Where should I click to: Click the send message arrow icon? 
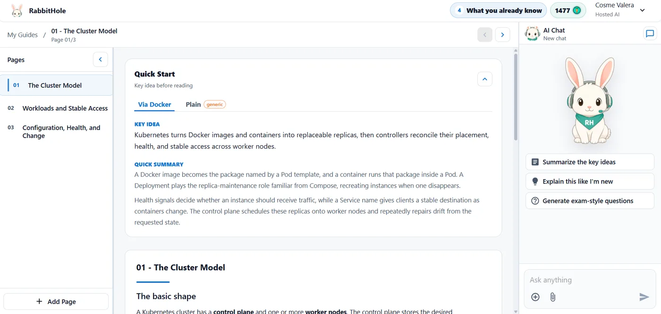[644, 297]
